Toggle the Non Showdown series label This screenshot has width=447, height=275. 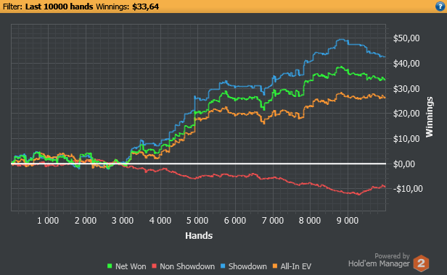[x=187, y=266]
